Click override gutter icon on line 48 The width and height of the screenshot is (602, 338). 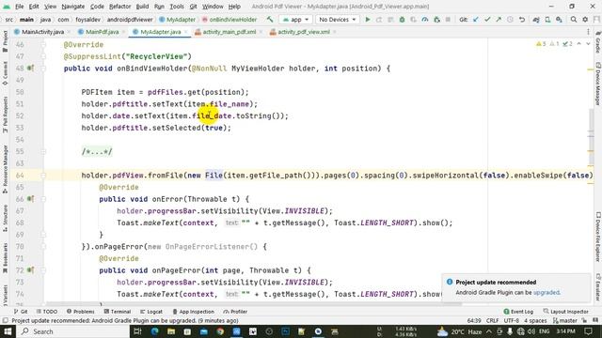click(x=30, y=69)
